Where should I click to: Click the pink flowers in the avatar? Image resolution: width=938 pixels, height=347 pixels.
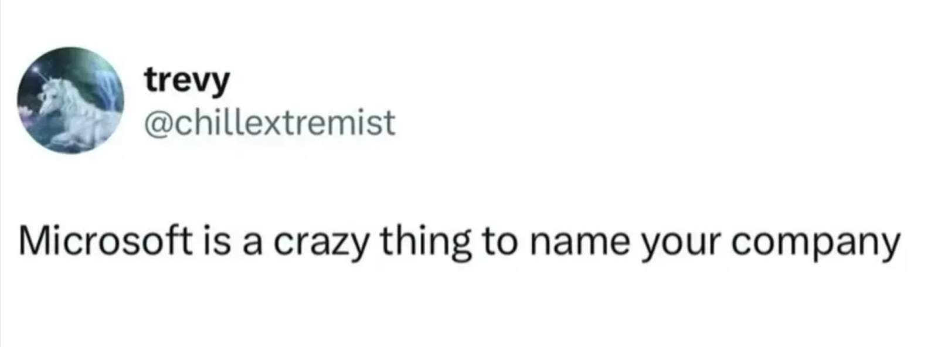25,113
